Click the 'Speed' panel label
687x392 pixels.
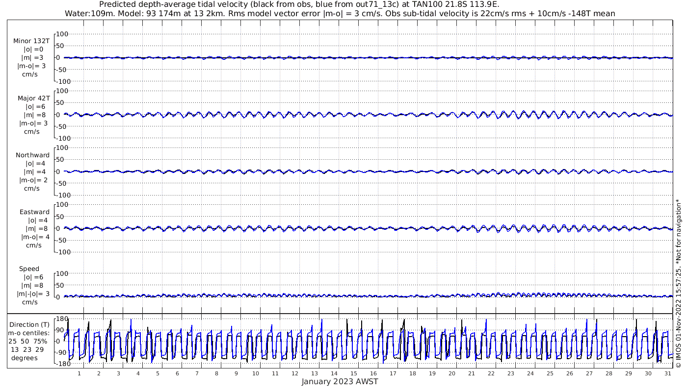(29, 269)
